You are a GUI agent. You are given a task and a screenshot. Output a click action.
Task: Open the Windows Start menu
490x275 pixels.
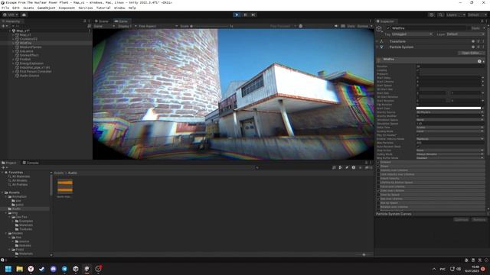click(8, 269)
